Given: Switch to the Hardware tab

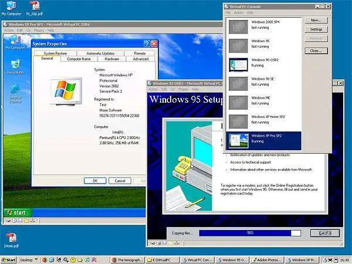Looking at the screenshot, I should (112, 59).
